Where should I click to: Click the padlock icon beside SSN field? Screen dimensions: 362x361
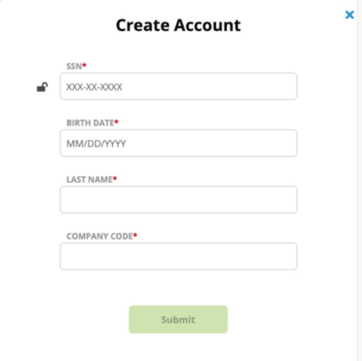[x=42, y=87]
